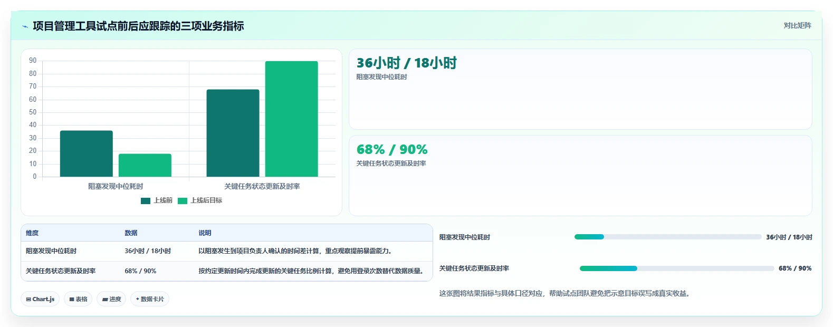The width and height of the screenshot is (833, 327).
Task: Click the light green 上线后目标 legend swatch
Action: tap(183, 200)
